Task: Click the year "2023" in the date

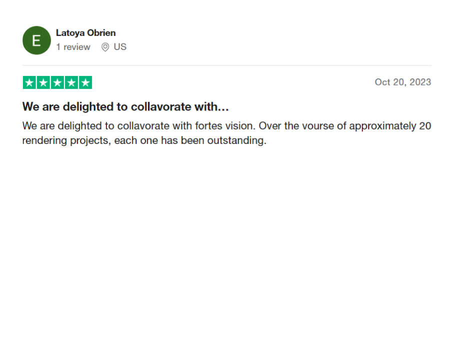Action: point(420,82)
